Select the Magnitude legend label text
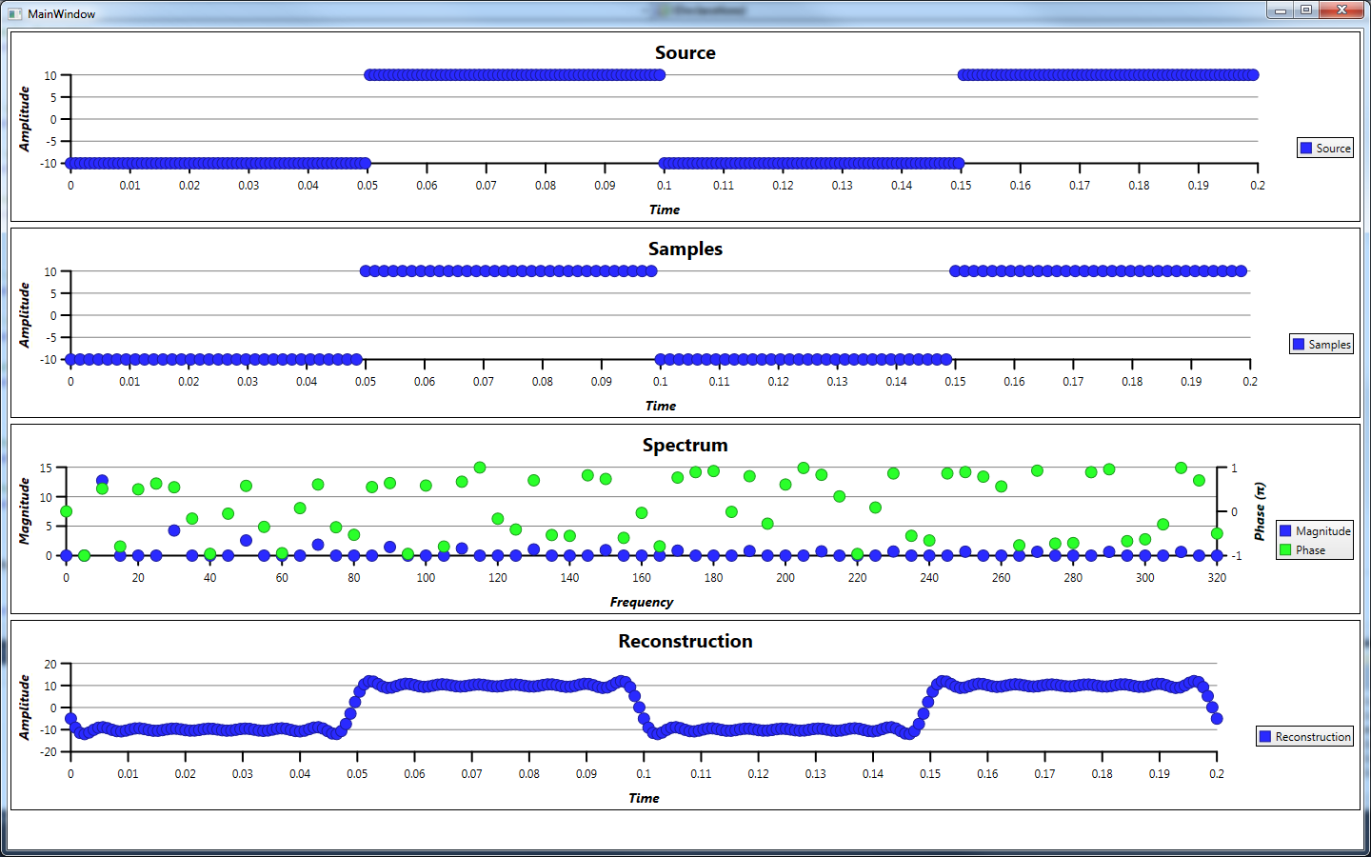The height and width of the screenshot is (857, 1371). [1322, 530]
